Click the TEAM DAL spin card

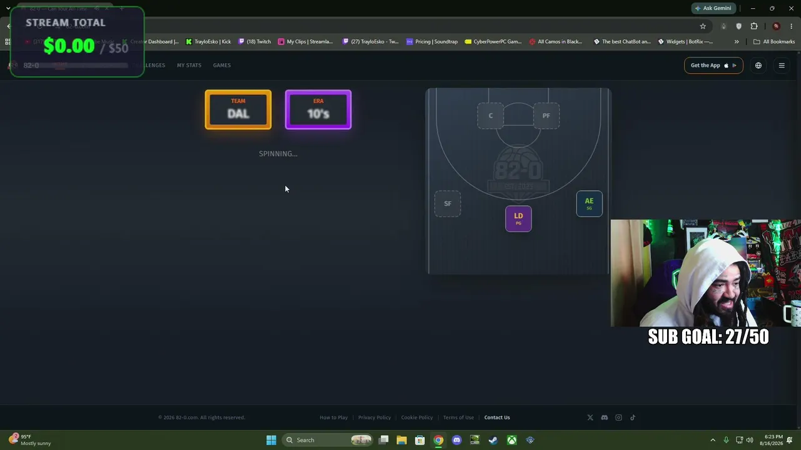(238, 110)
